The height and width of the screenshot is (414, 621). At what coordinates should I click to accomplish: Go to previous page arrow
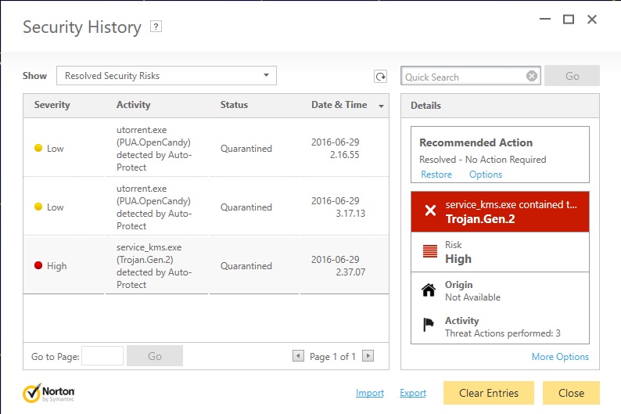[298, 356]
